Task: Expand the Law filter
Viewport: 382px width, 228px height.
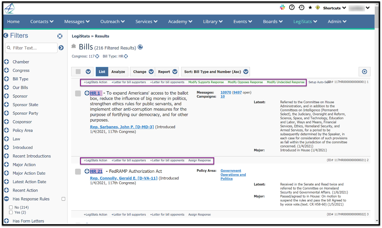Action: click(6, 139)
